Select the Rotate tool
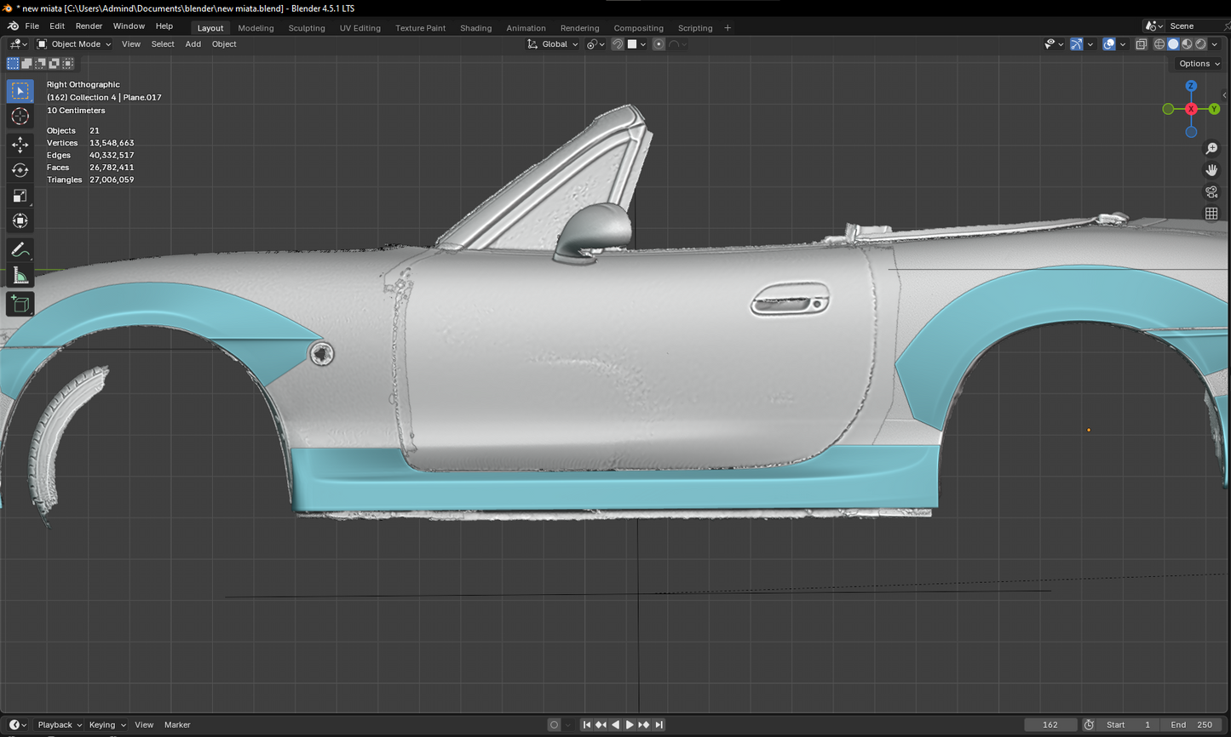The image size is (1231, 737). pos(20,169)
